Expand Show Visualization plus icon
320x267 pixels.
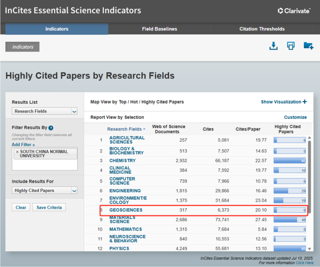(304, 102)
